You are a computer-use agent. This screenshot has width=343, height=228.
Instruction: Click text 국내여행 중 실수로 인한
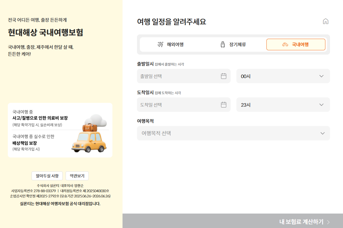pyautogui.click(x=33, y=136)
